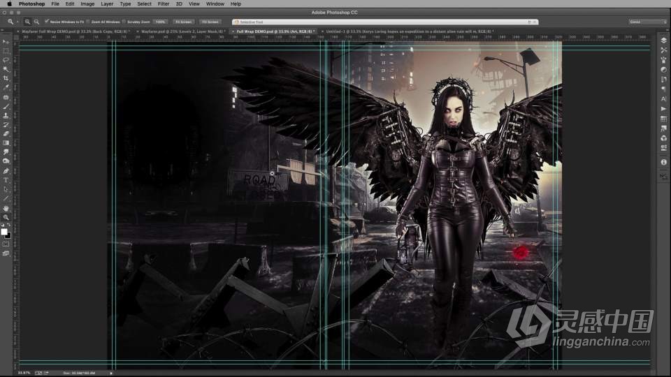The width and height of the screenshot is (671, 377).
Task: Select the Dodge tool
Action: (x=6, y=161)
